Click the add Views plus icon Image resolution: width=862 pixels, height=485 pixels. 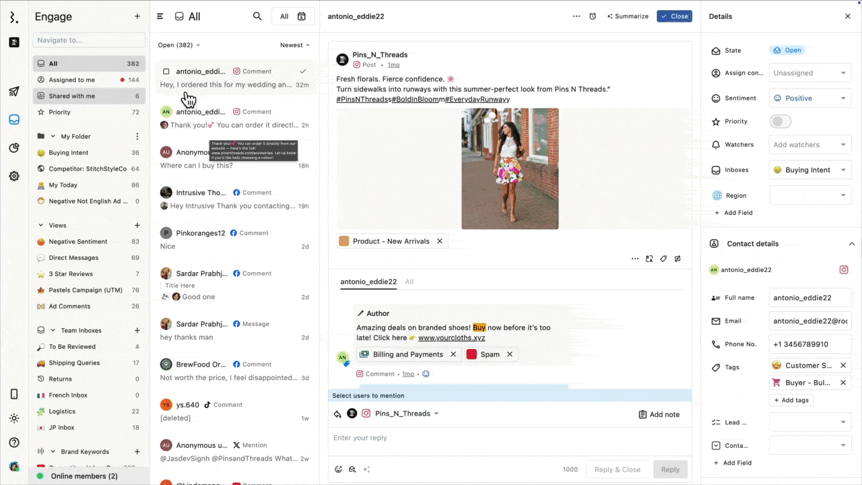click(x=137, y=226)
